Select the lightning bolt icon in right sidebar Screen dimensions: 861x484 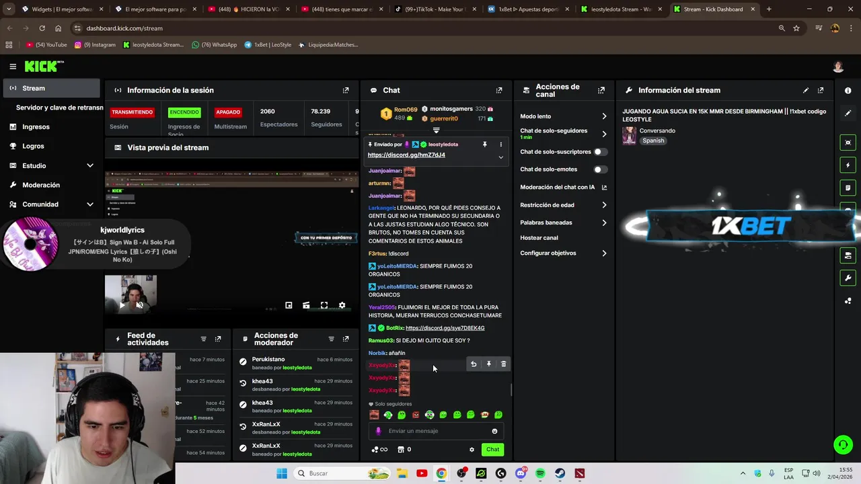point(848,165)
